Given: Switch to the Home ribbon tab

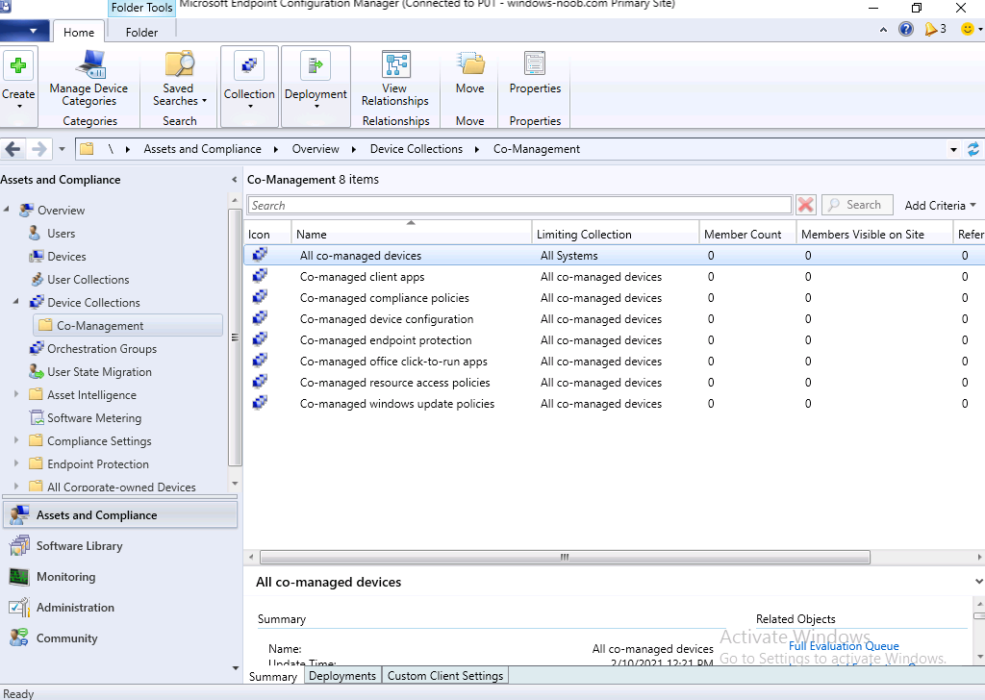Looking at the screenshot, I should pos(79,32).
